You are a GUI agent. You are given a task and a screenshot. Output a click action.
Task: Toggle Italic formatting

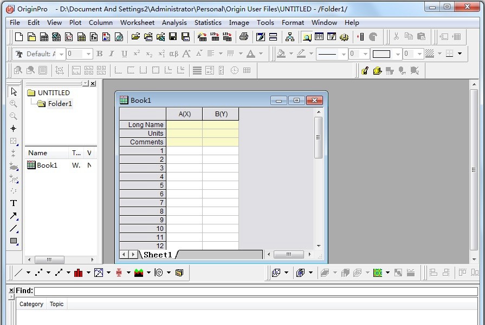click(112, 54)
